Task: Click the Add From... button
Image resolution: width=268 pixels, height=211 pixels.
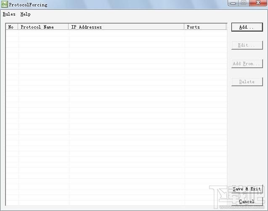Action: 247,63
